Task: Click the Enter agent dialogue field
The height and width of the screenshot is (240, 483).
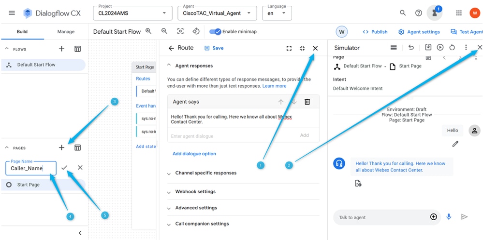Action: tap(233, 135)
